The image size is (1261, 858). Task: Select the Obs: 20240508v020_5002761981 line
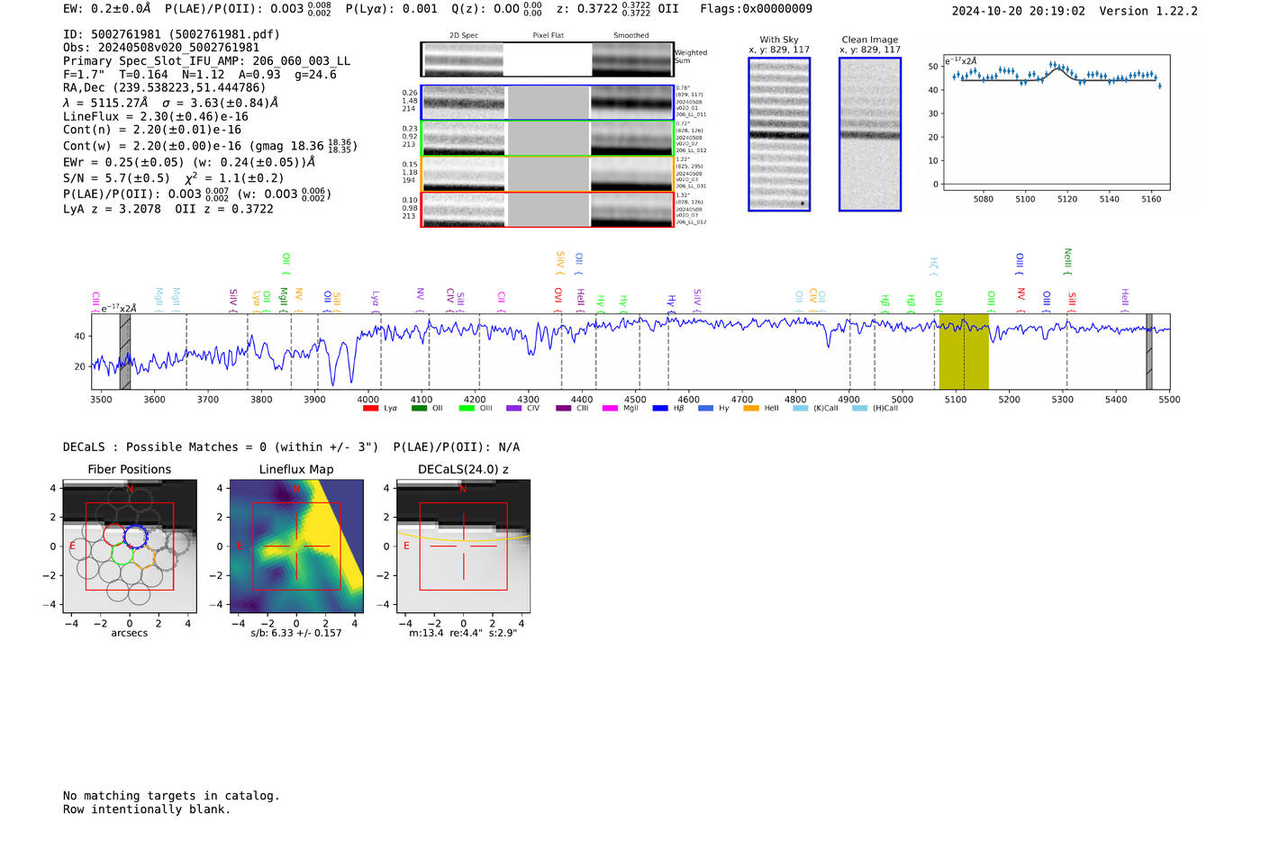coord(161,48)
